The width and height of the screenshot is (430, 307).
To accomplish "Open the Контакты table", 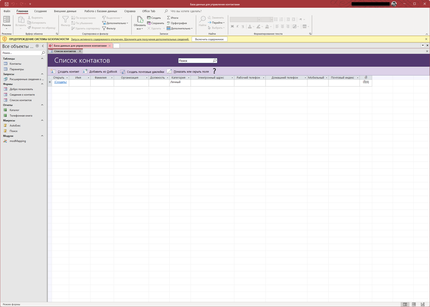I will point(15,64).
